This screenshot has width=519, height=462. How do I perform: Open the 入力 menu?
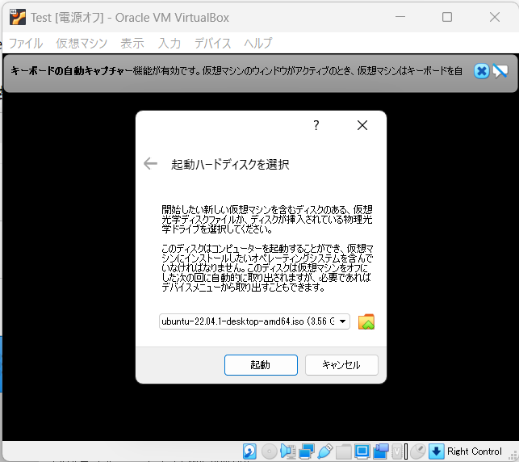(x=170, y=43)
